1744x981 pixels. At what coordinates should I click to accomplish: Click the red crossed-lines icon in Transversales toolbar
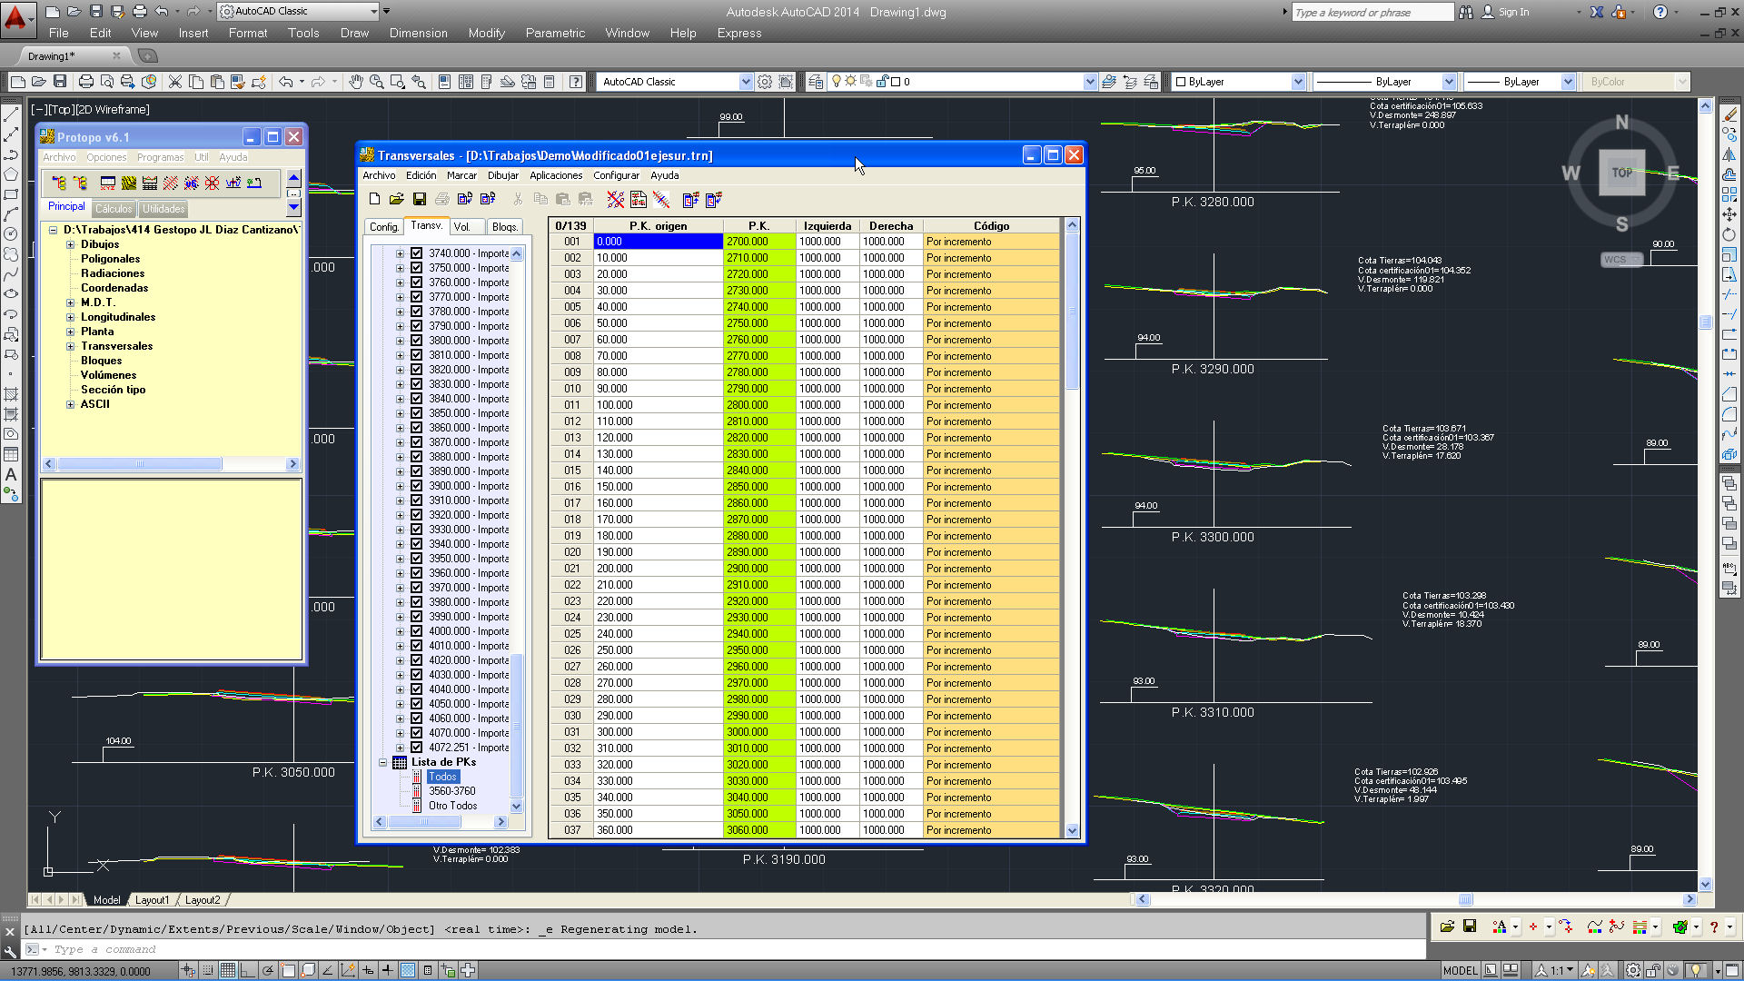coord(616,199)
